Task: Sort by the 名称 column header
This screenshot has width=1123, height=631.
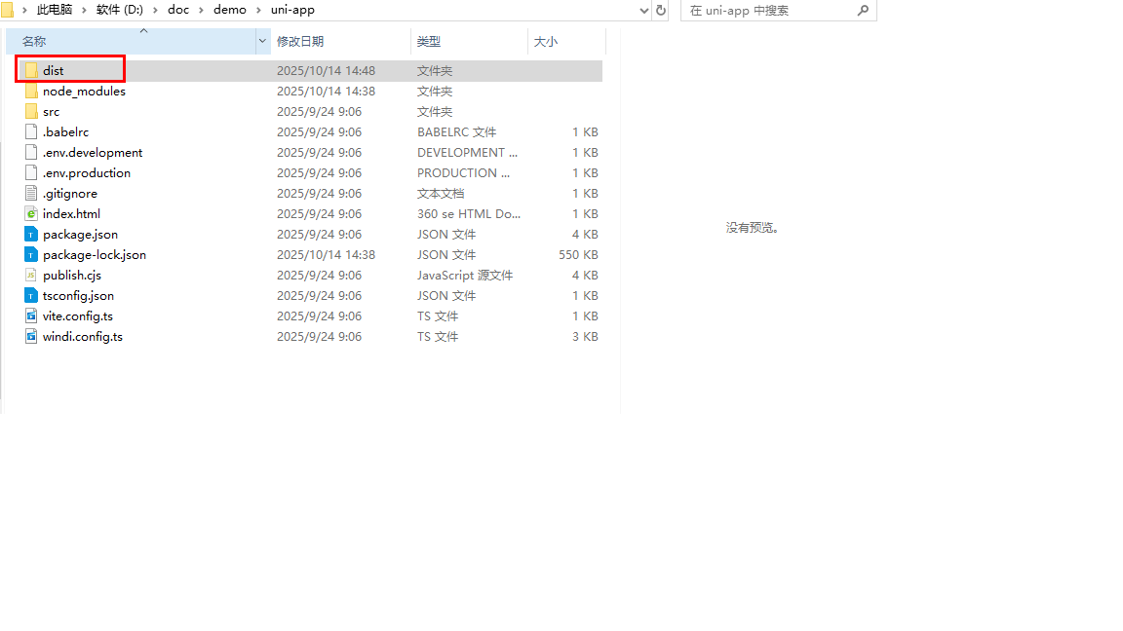Action: coord(131,42)
